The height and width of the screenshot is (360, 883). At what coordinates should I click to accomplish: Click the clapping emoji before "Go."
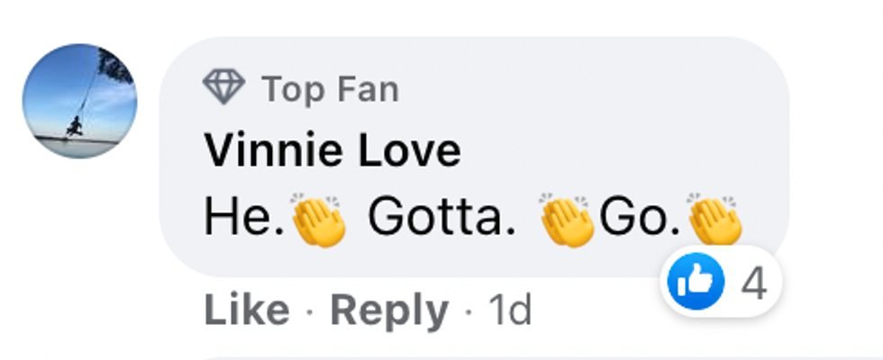coord(567,219)
